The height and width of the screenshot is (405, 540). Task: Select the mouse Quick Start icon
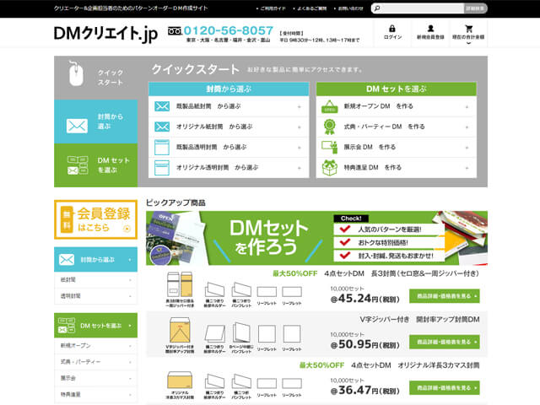[x=77, y=77]
